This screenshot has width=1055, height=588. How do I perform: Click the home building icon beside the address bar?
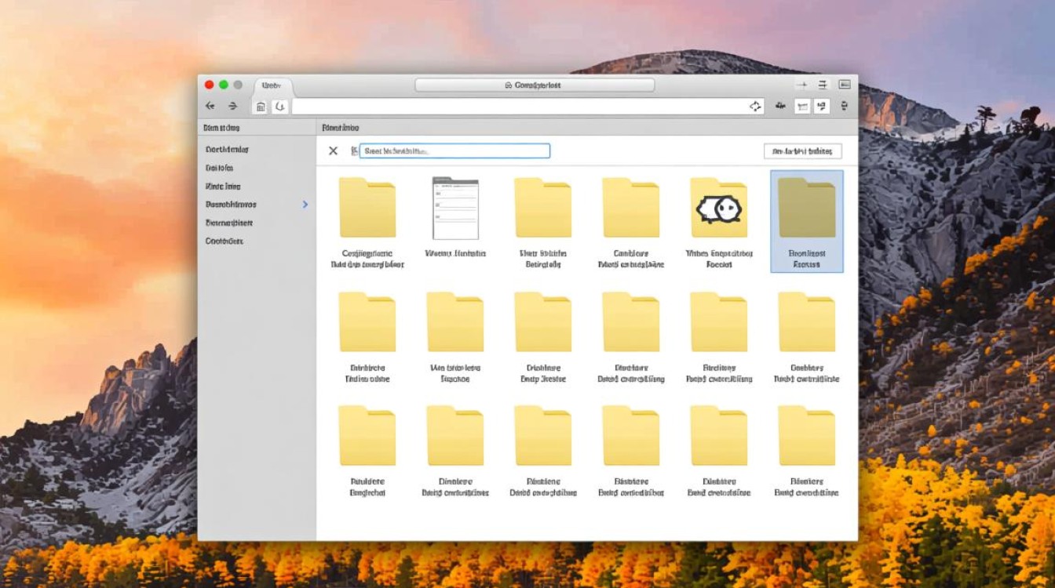261,107
